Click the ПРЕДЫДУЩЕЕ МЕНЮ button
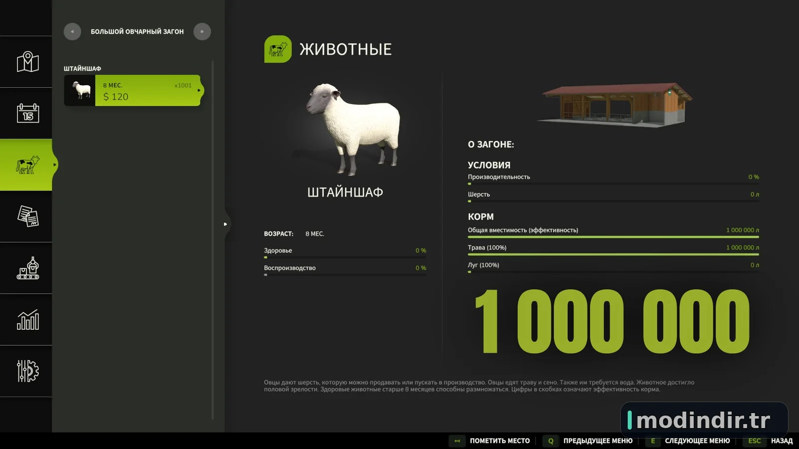Viewport: 799px width, 449px height. click(x=589, y=441)
